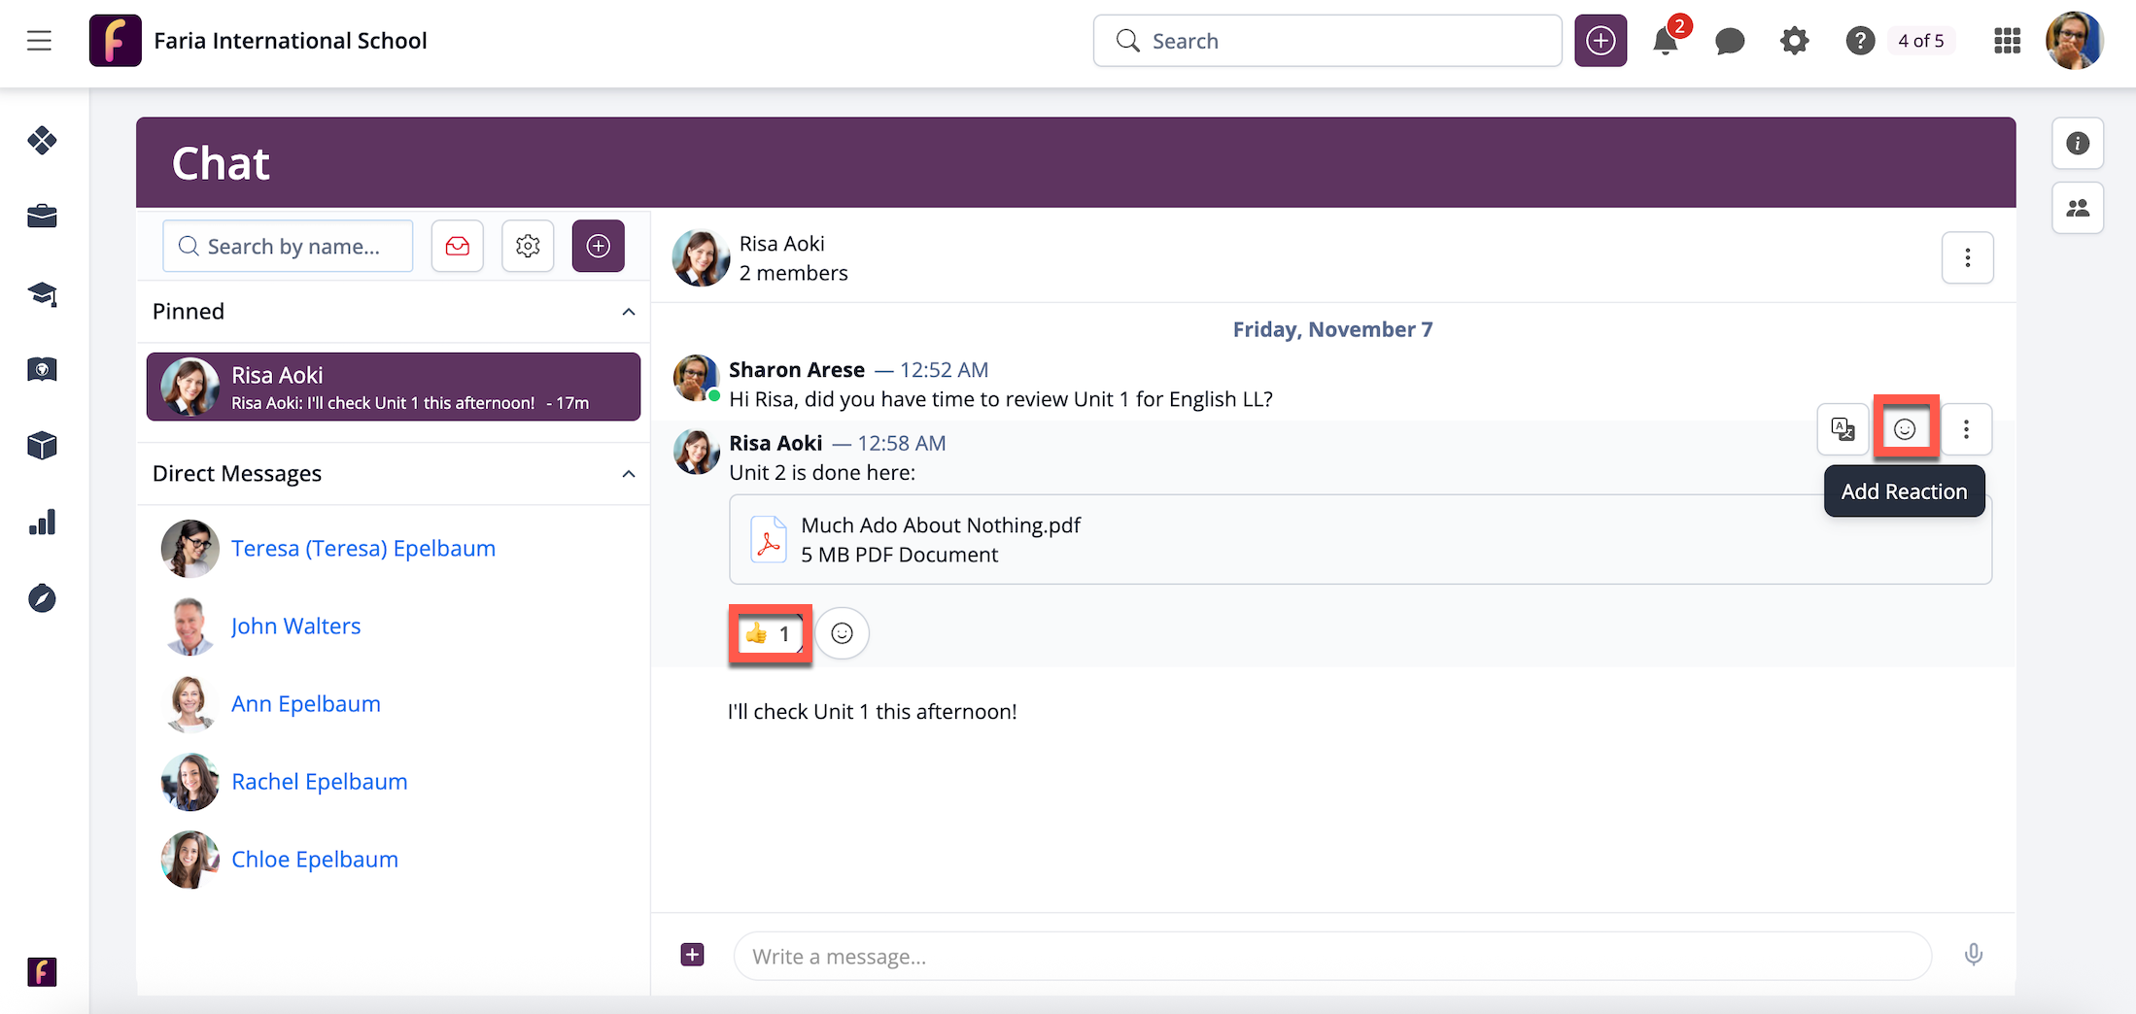Start new chat with purple plus button

pos(598,246)
